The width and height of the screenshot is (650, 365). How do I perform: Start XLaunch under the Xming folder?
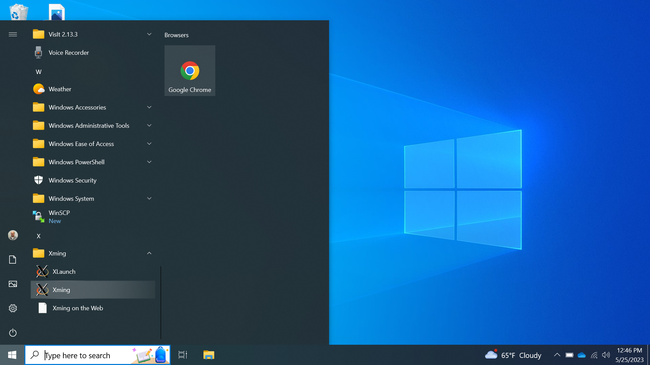(64, 272)
